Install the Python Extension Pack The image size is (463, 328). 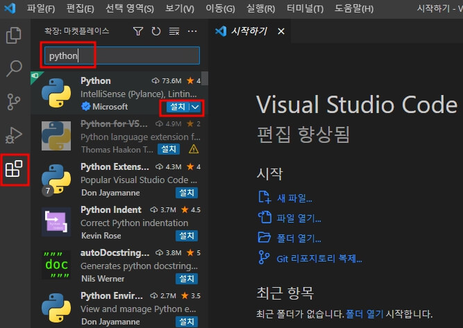coord(187,193)
